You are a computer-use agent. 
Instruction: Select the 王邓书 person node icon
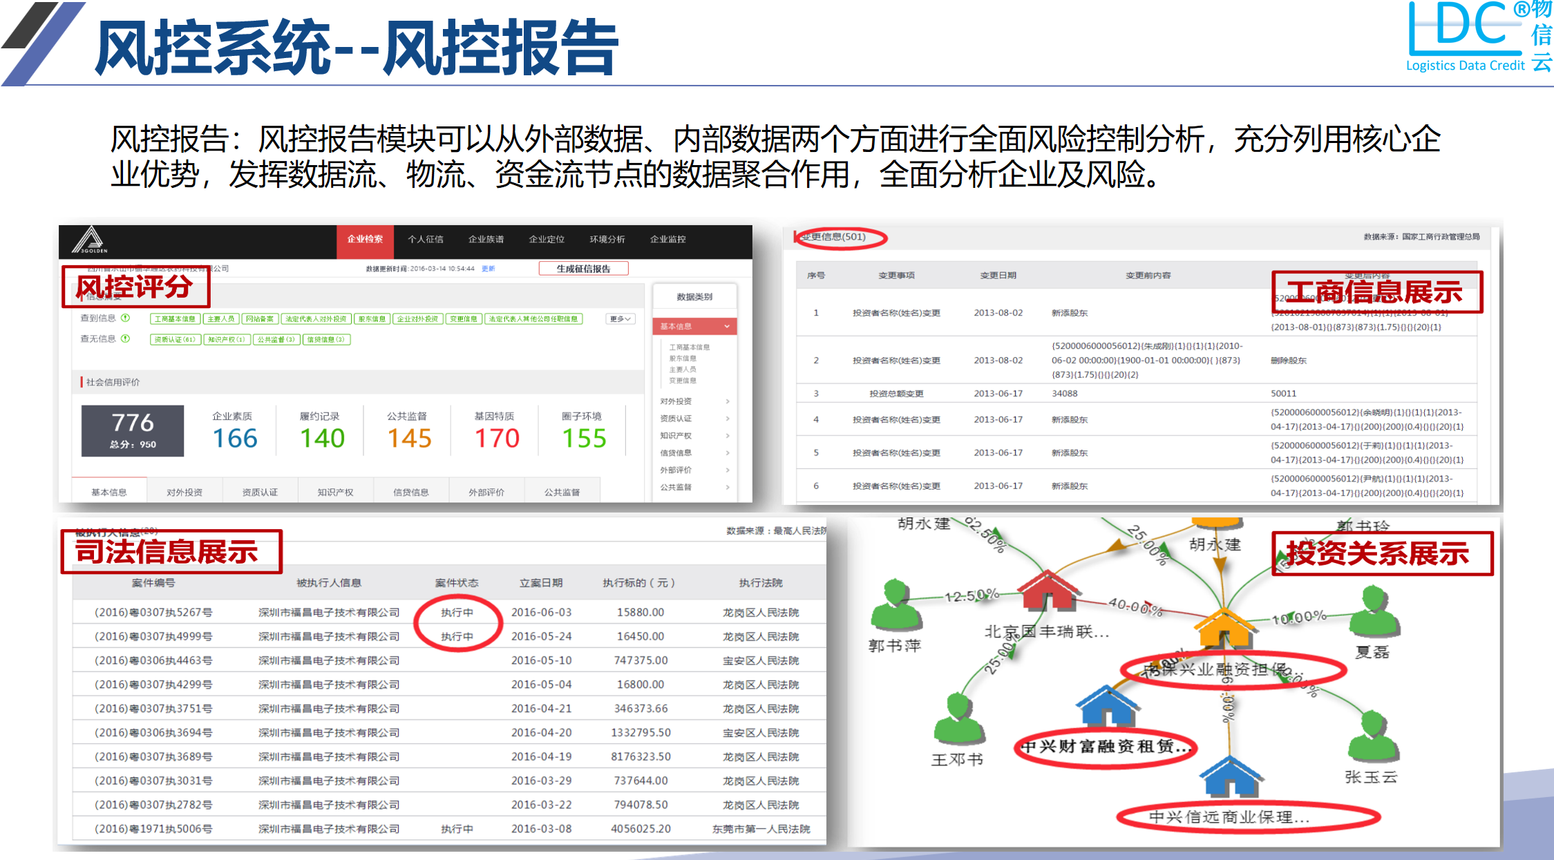tap(958, 718)
